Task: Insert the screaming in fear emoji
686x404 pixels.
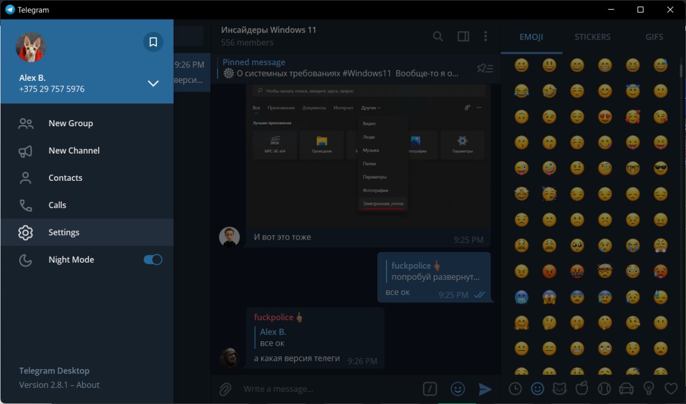Action: pyautogui.click(x=549, y=296)
